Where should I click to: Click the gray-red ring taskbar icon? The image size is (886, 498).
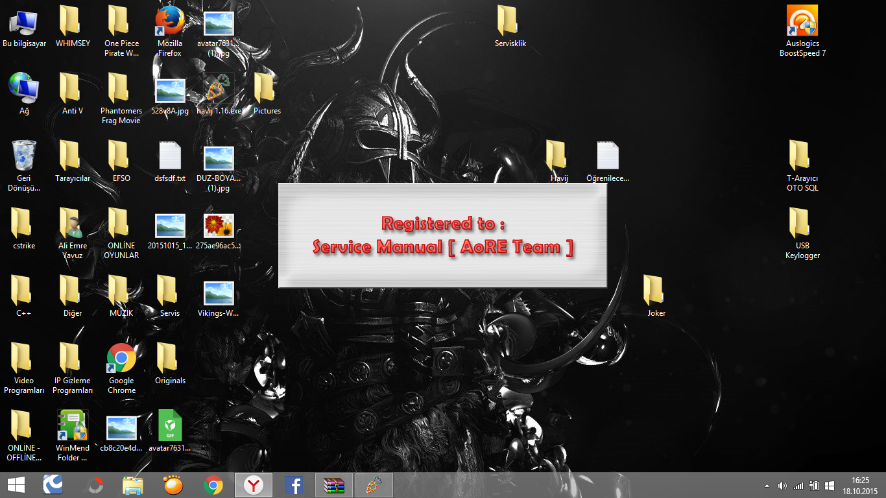coord(95,485)
